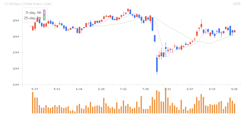Open the chartnavi.com watermark link
The height and width of the screenshot is (114, 245).
click(x=28, y=4)
